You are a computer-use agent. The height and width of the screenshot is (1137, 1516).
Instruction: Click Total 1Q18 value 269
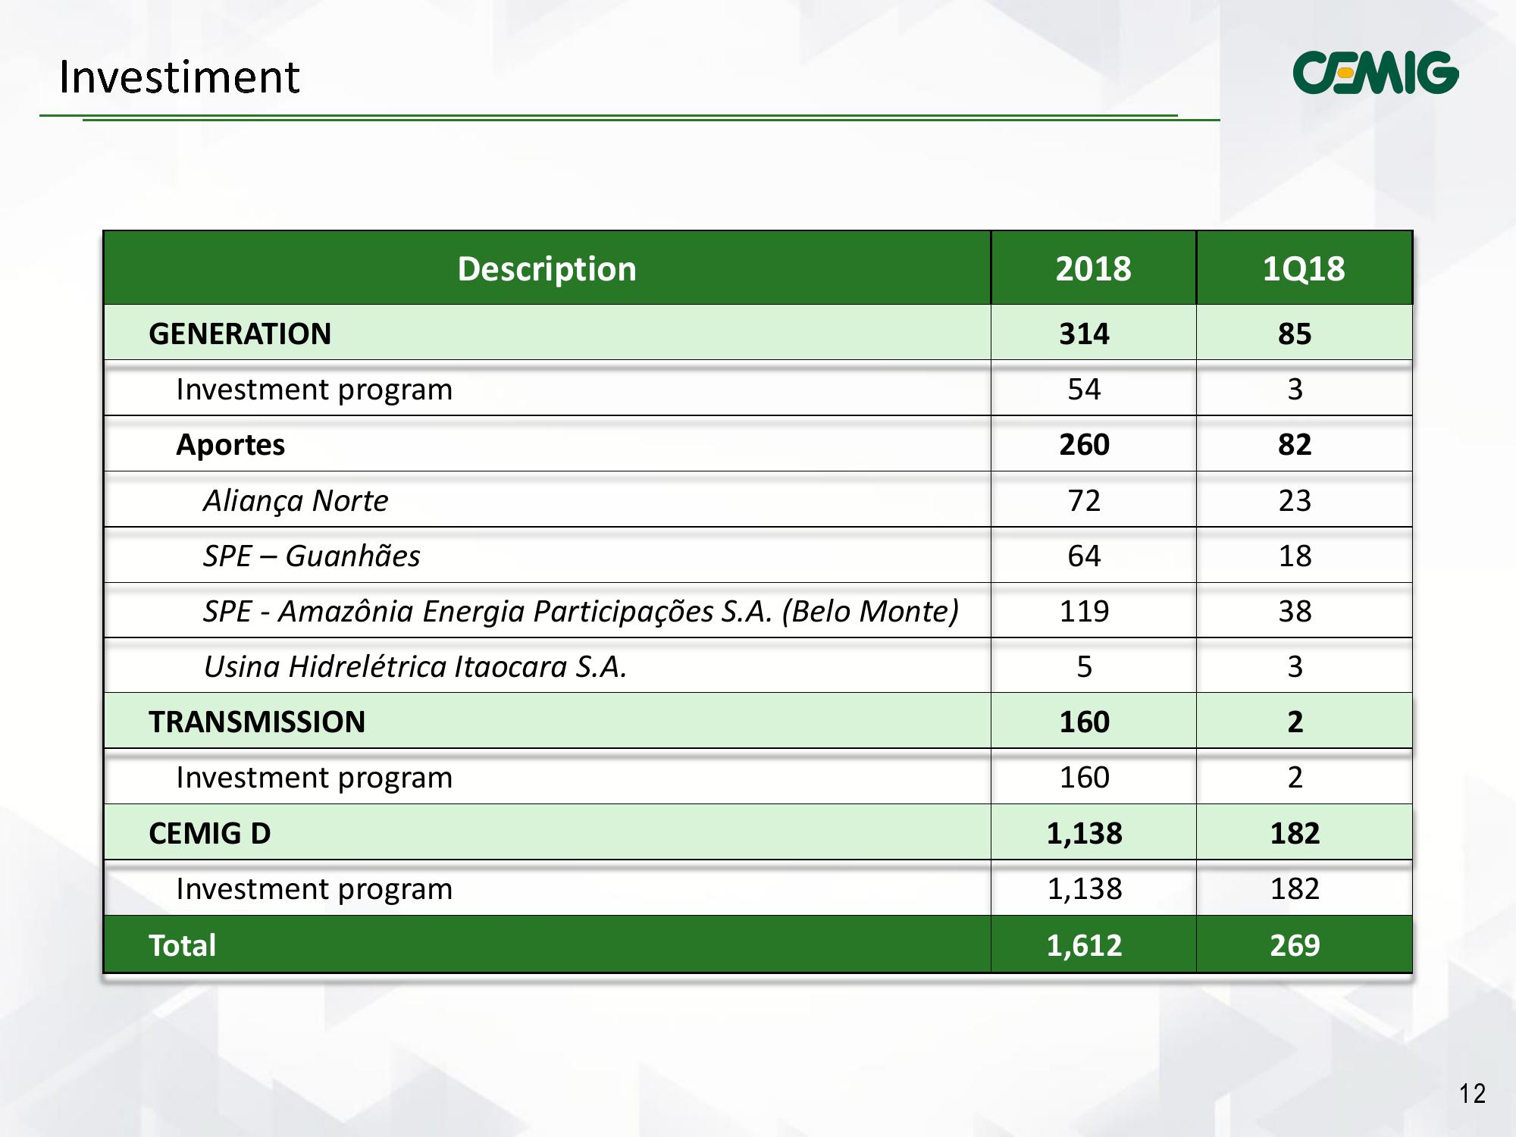point(1295,945)
